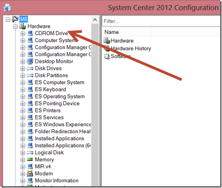
Task: Click the M8 computer root icon
Action: (x=15, y=19)
